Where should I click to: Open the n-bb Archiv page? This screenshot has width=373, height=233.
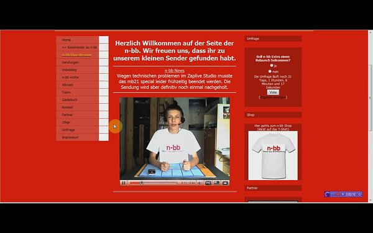pyautogui.click(x=78, y=77)
